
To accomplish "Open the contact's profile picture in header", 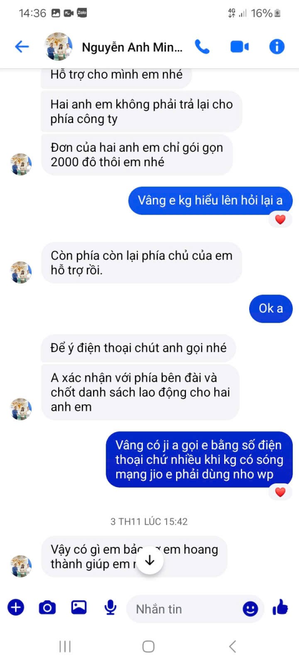I will coord(59,47).
